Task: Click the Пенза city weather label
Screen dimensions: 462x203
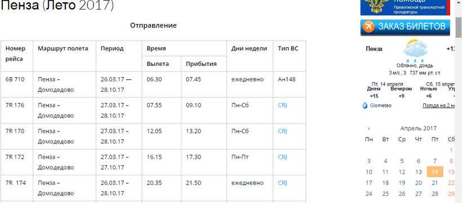Action: [x=374, y=49]
